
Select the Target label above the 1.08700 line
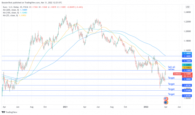pos(171,84)
